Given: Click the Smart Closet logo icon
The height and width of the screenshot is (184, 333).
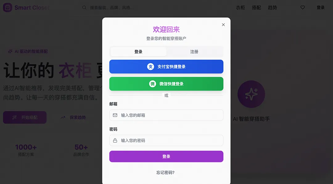Looking at the screenshot, I should pos(7,8).
